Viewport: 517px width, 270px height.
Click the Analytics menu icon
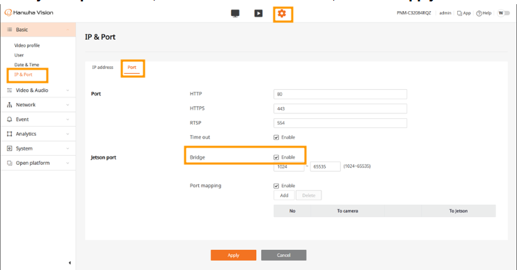click(x=10, y=134)
